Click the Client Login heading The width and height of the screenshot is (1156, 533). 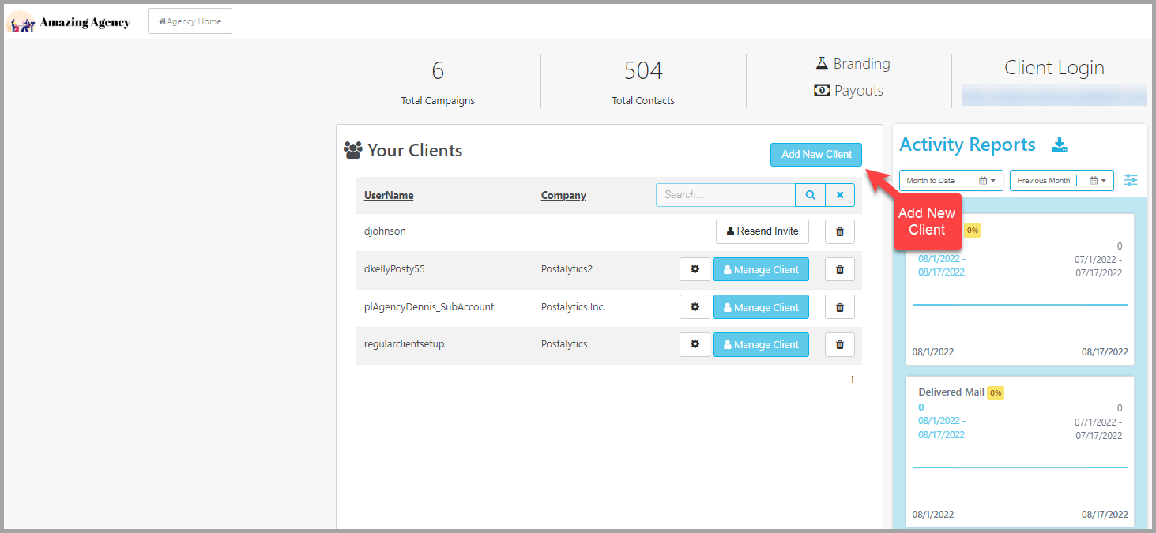click(x=1054, y=68)
